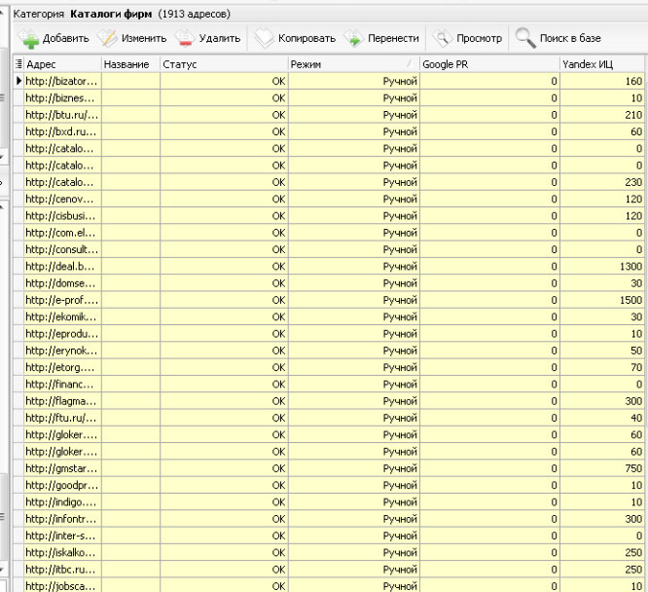Sort by the Yandex ИЦ column header
The width and height of the screenshot is (648, 592).
point(602,64)
